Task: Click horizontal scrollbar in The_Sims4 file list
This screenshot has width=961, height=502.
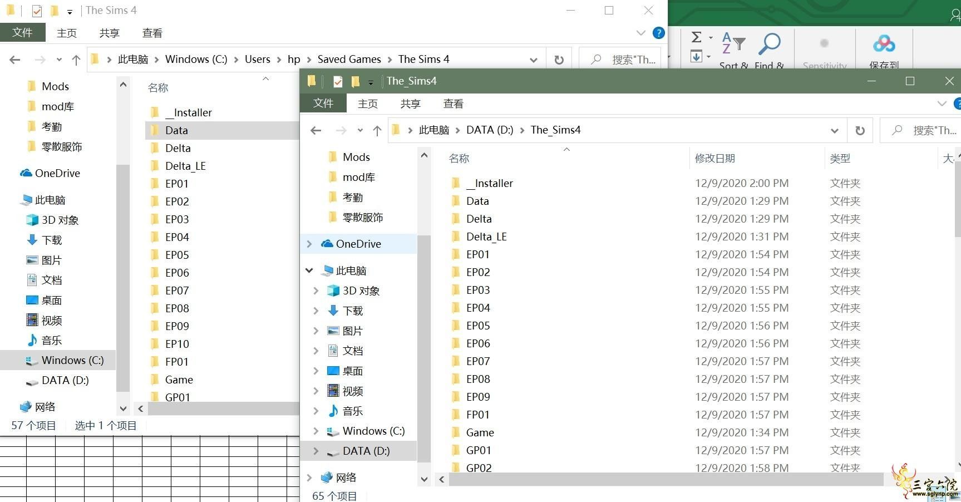Action: [666, 479]
